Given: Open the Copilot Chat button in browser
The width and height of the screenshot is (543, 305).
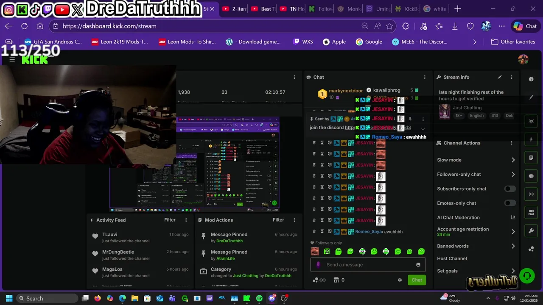Looking at the screenshot, I should (x=525, y=26).
